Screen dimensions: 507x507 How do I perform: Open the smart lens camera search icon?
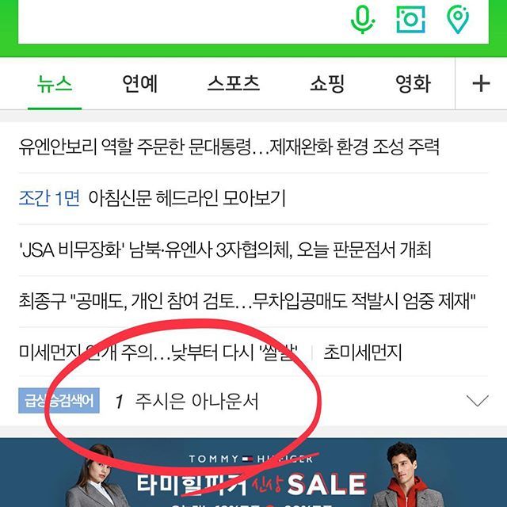[410, 19]
